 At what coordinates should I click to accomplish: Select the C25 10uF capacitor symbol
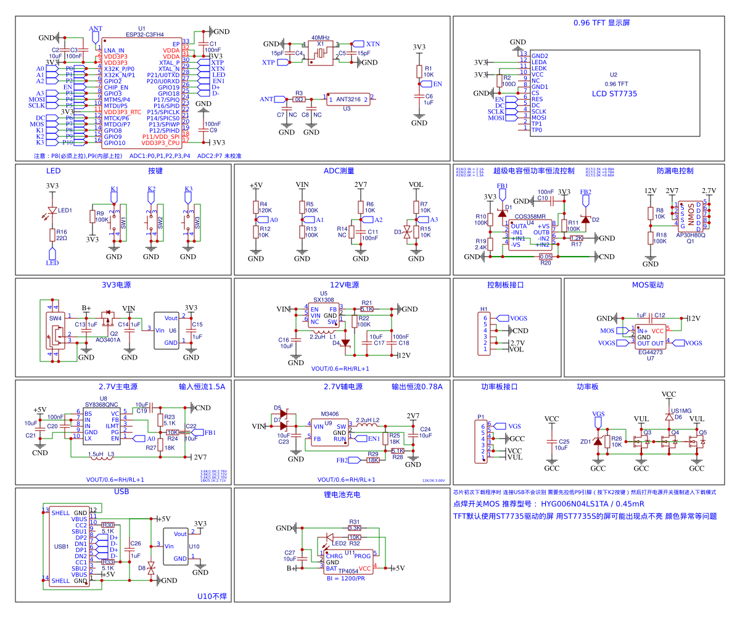click(x=552, y=441)
